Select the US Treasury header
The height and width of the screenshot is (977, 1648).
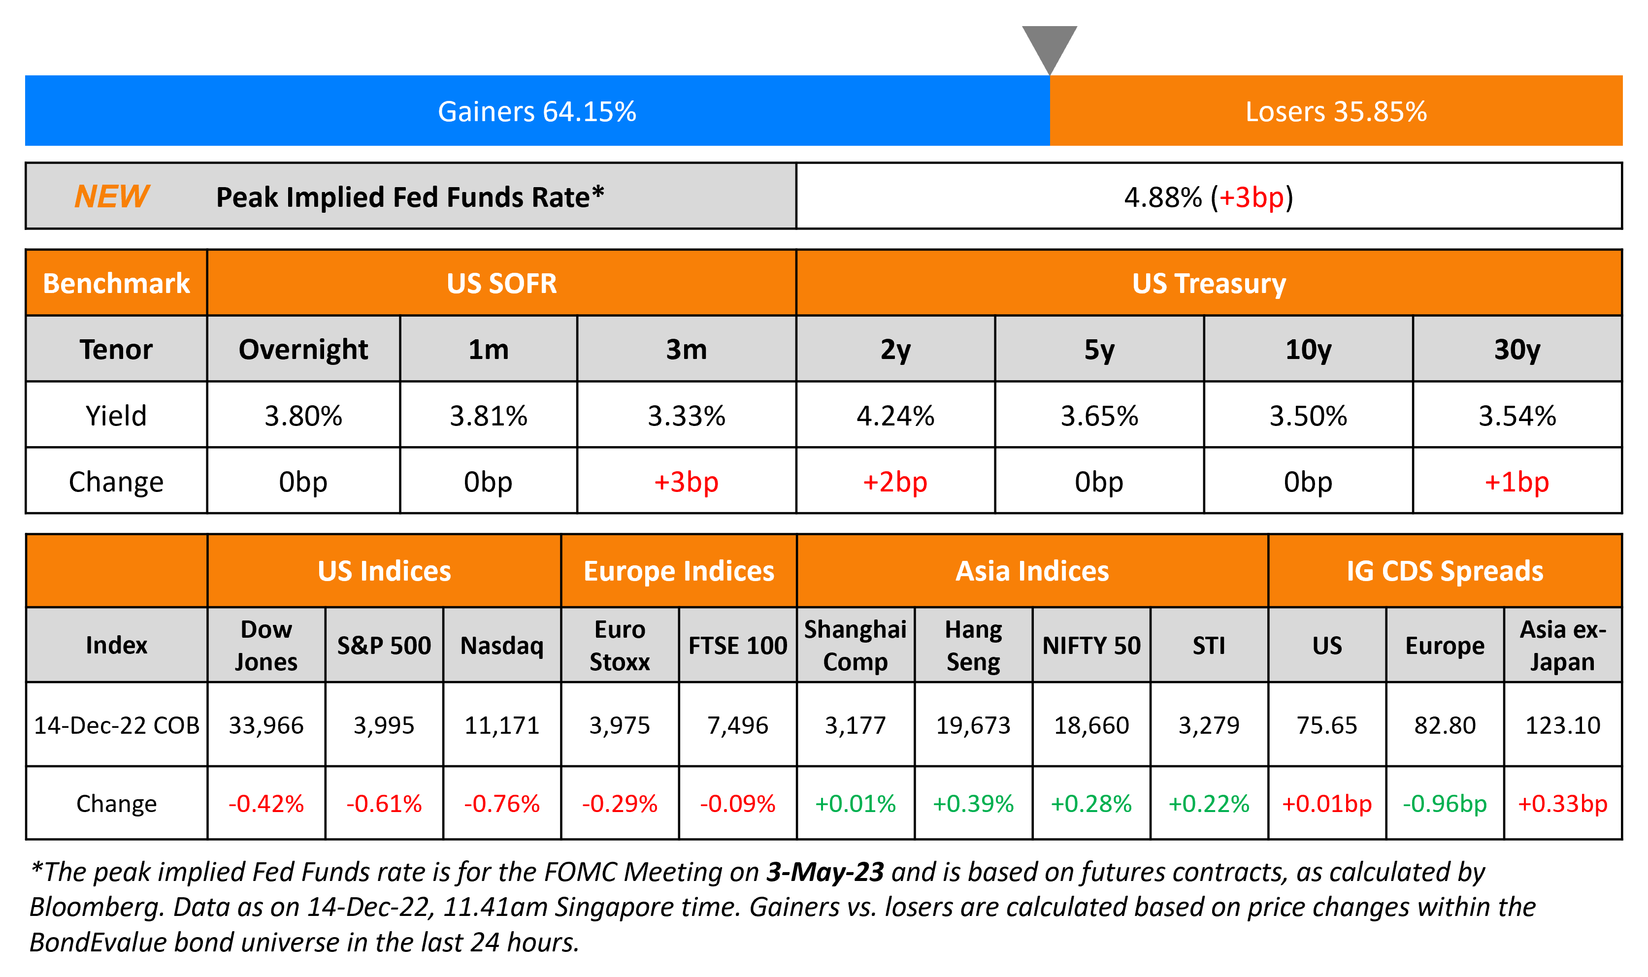[1208, 283]
